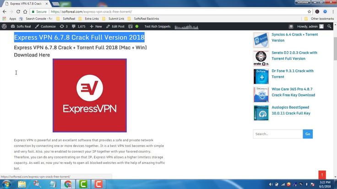337x189 pixels.
Task: Open comments icon showing 1,675
Action: 78,26
